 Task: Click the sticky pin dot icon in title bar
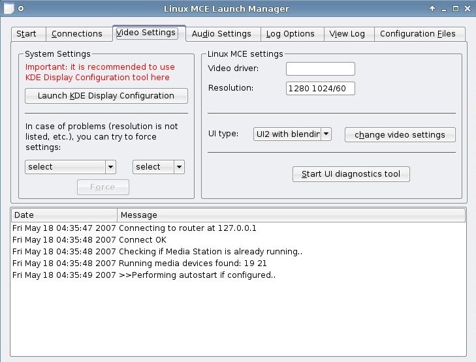(x=21, y=8)
